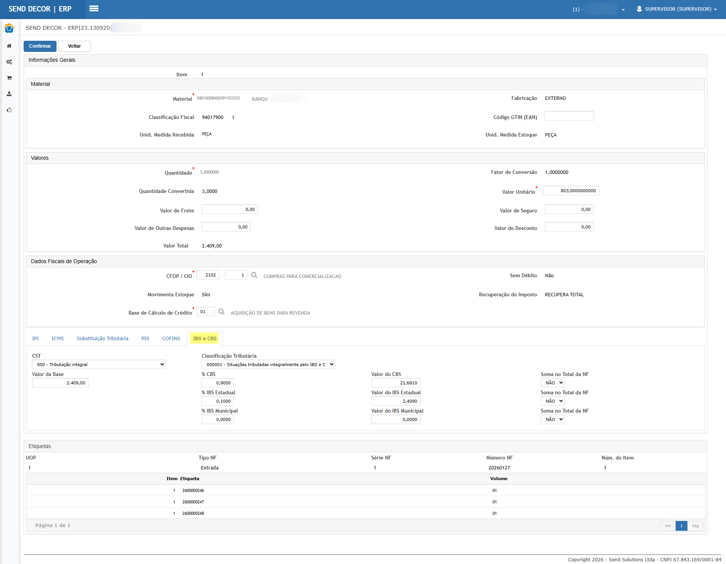Open the home icon in the sidebar

tap(9, 46)
